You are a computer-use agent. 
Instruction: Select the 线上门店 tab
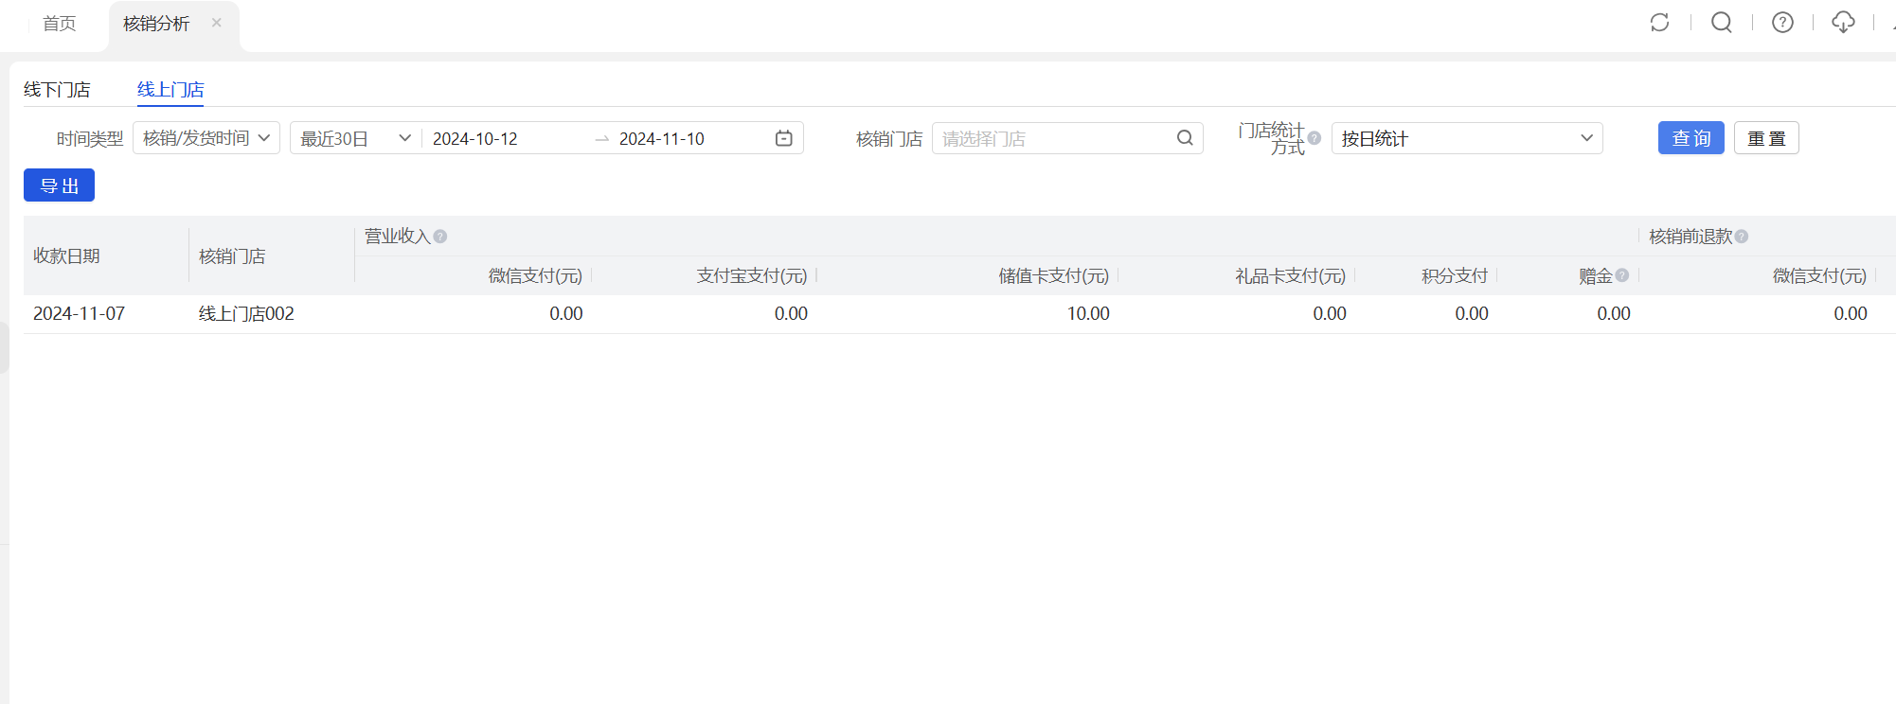click(170, 89)
